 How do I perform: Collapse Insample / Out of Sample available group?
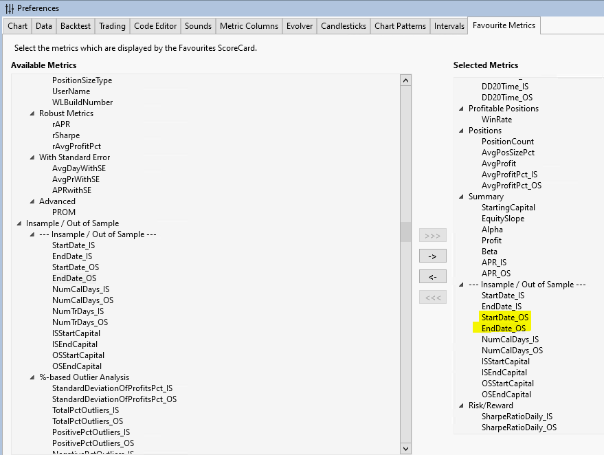click(x=19, y=223)
